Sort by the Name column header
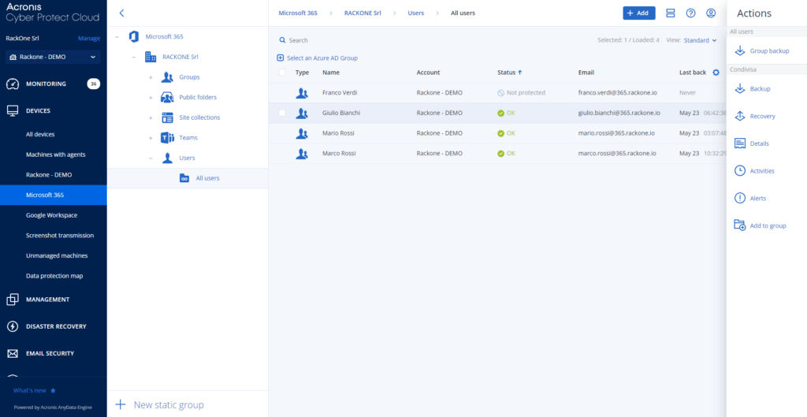The image size is (807, 417). (x=331, y=73)
